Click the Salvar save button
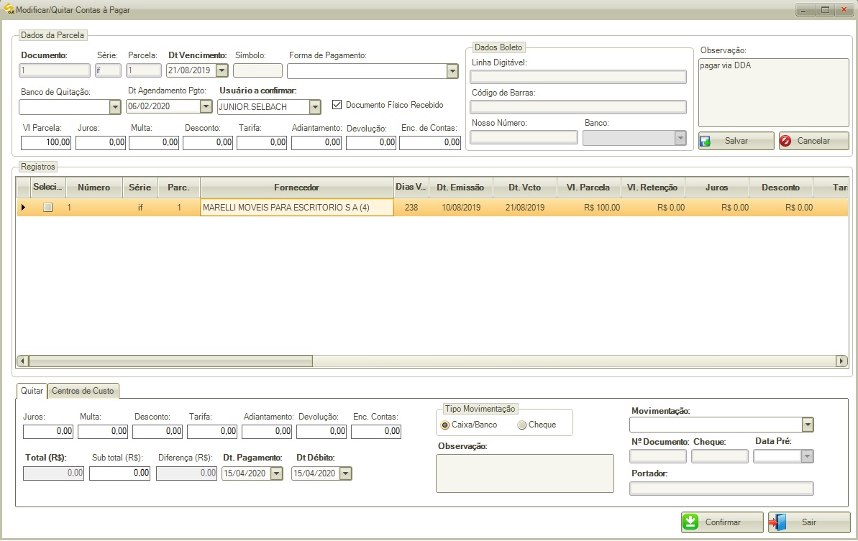 coord(736,140)
